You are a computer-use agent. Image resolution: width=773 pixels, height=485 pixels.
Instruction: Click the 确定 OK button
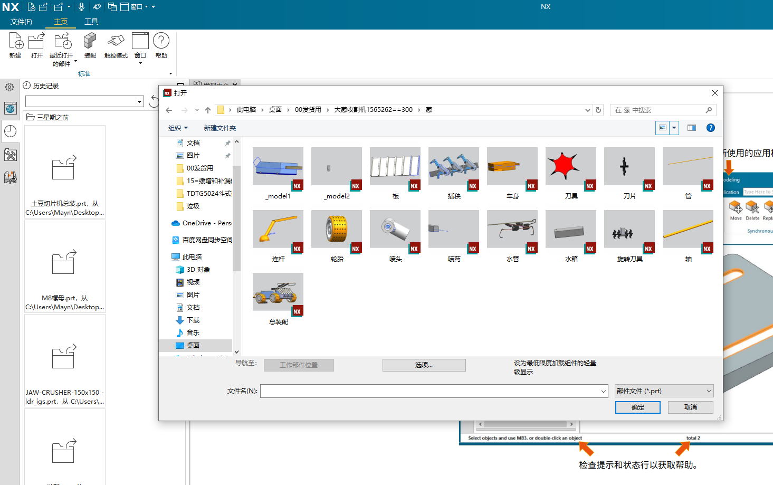coord(637,407)
